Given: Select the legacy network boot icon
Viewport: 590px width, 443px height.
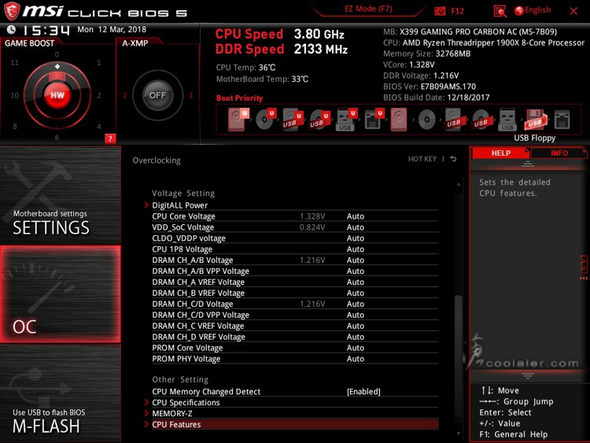Looking at the screenshot, I should 562,120.
